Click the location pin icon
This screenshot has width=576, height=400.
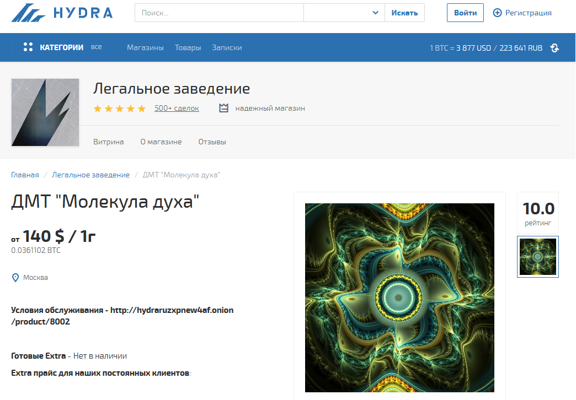click(15, 278)
